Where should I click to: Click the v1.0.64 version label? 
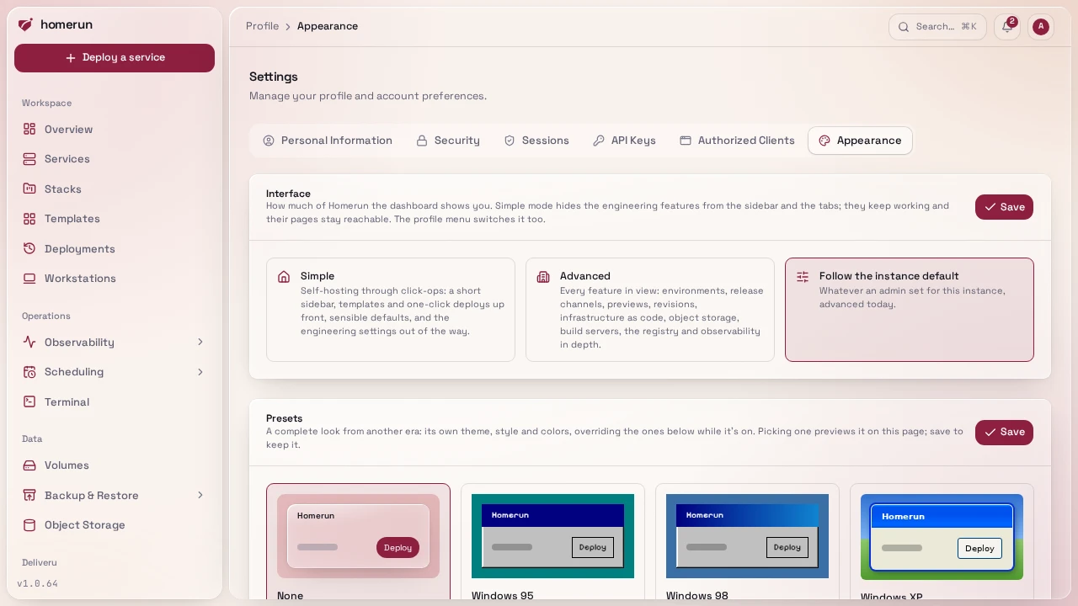click(37, 583)
